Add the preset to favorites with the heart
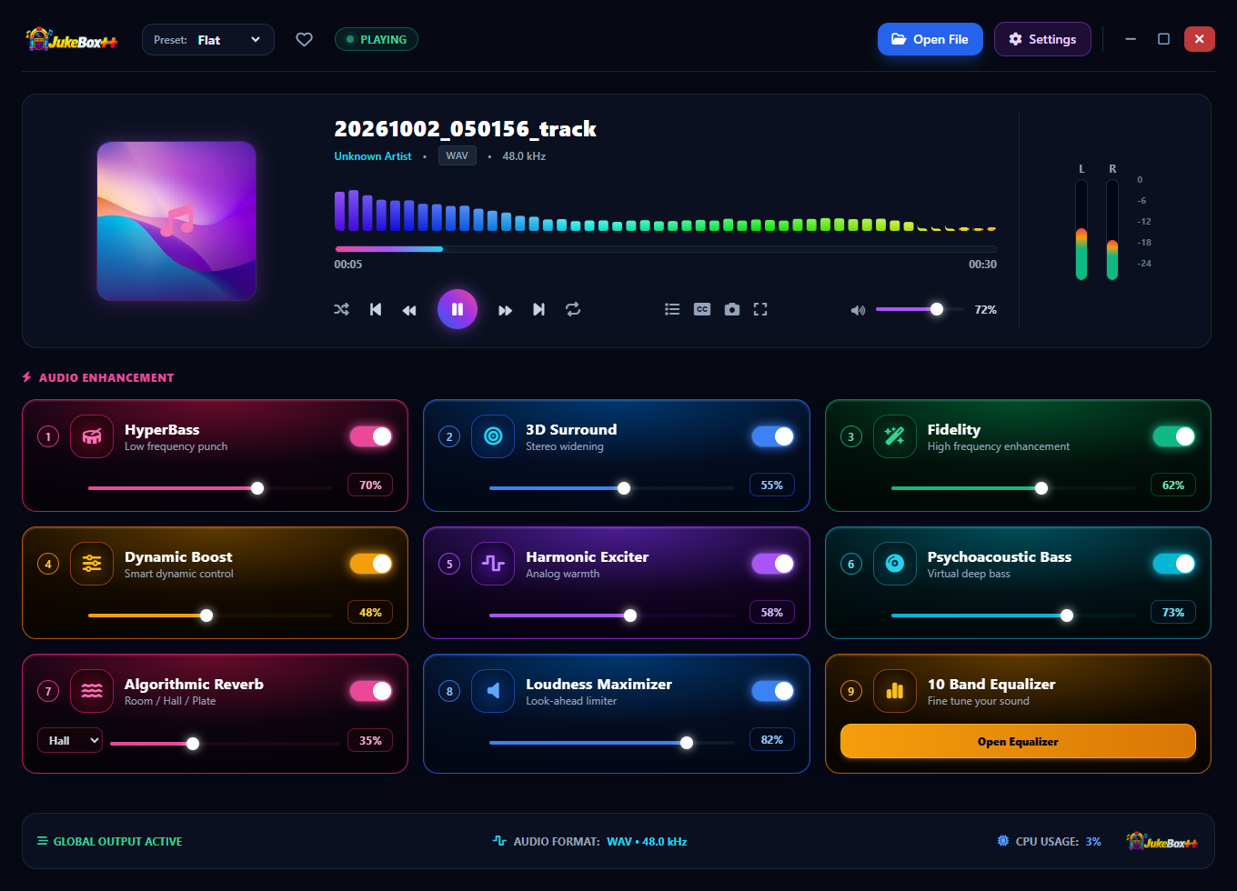This screenshot has width=1237, height=891. click(305, 39)
